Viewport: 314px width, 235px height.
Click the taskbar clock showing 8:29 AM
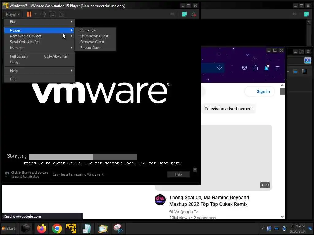(x=298, y=229)
